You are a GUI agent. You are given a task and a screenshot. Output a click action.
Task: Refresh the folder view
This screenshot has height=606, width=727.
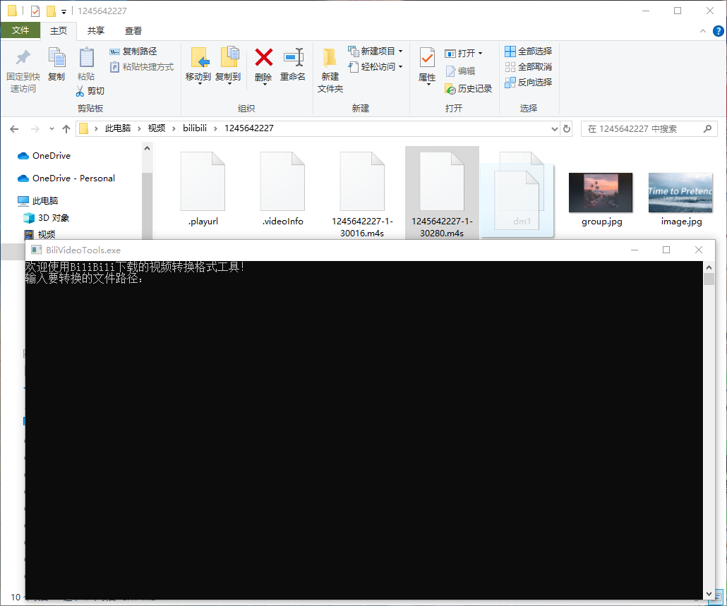[x=567, y=129]
